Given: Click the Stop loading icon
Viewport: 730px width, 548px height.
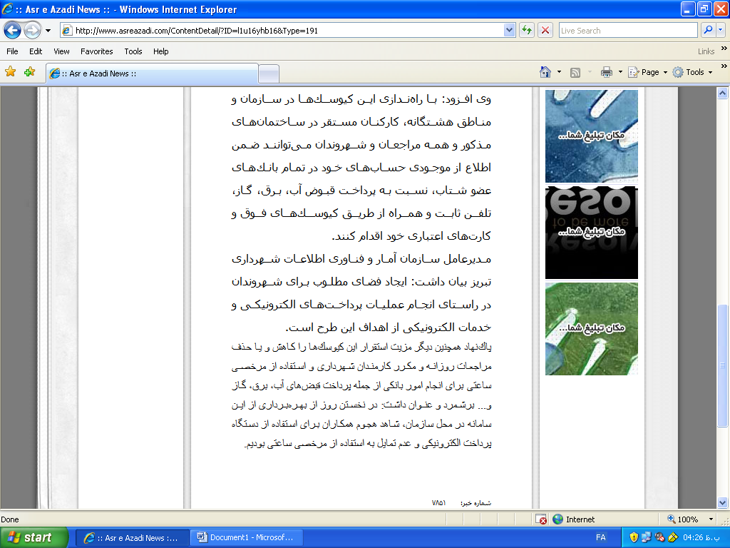Looking at the screenshot, I should click(x=545, y=31).
